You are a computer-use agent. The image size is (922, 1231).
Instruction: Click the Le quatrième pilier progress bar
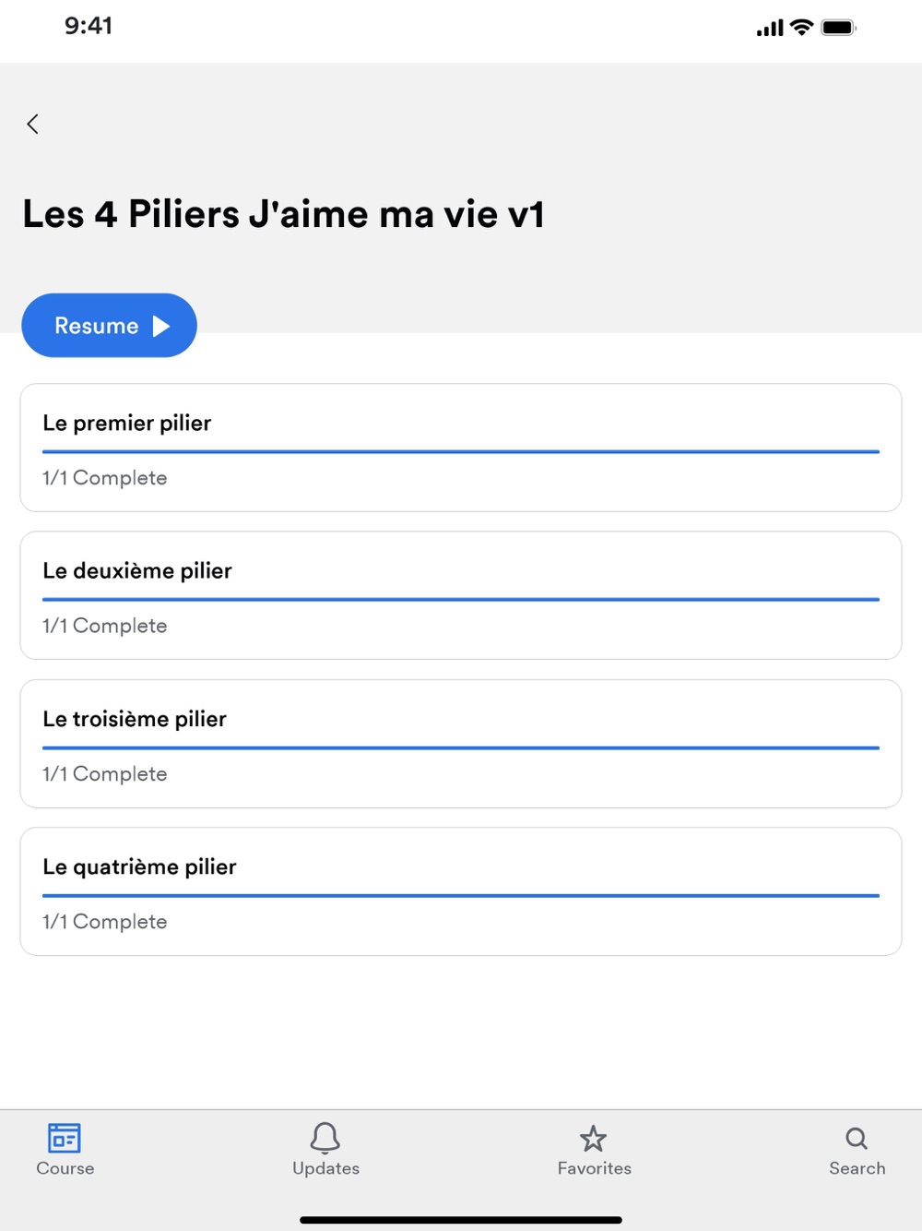pyautogui.click(x=461, y=895)
